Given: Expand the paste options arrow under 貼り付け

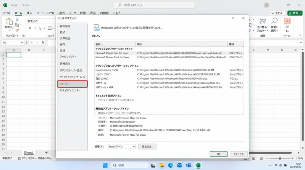Looking at the screenshot, I should pyautogui.click(x=9, y=30).
